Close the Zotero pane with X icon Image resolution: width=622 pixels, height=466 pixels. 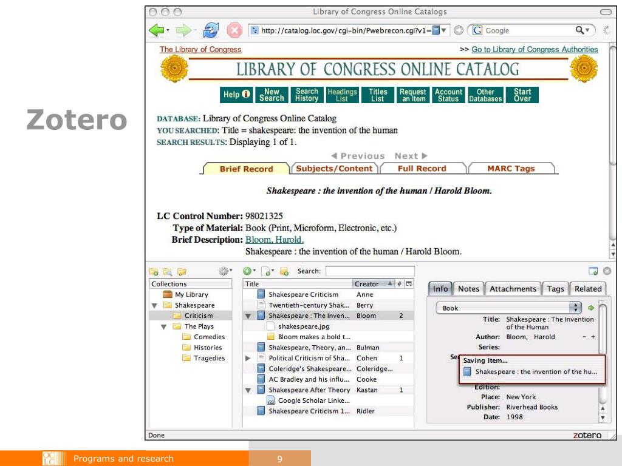click(607, 271)
